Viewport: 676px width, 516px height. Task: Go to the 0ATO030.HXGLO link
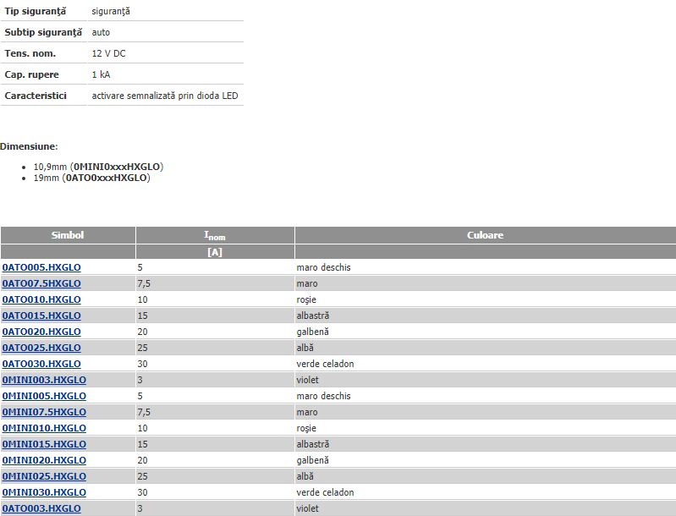pyautogui.click(x=41, y=364)
